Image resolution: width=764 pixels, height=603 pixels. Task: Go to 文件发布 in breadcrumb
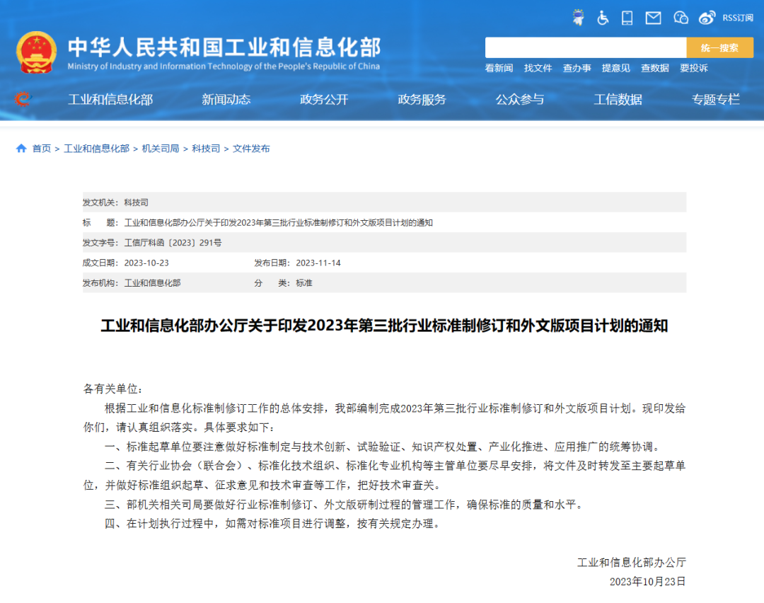pos(251,149)
